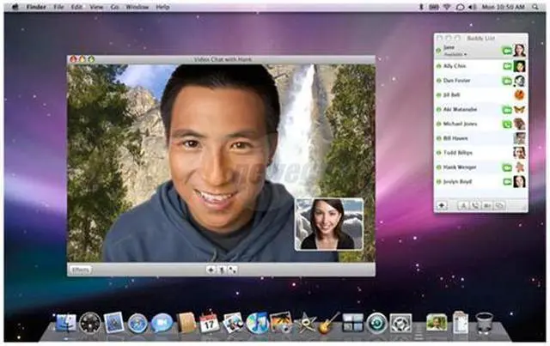This screenshot has height=346, width=550.
Task: Open GarageBand guitar icon in Dock
Action: click(x=329, y=323)
